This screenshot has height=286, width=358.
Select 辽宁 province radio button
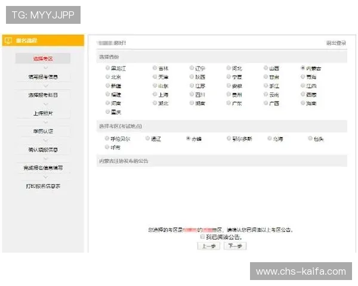click(192, 68)
